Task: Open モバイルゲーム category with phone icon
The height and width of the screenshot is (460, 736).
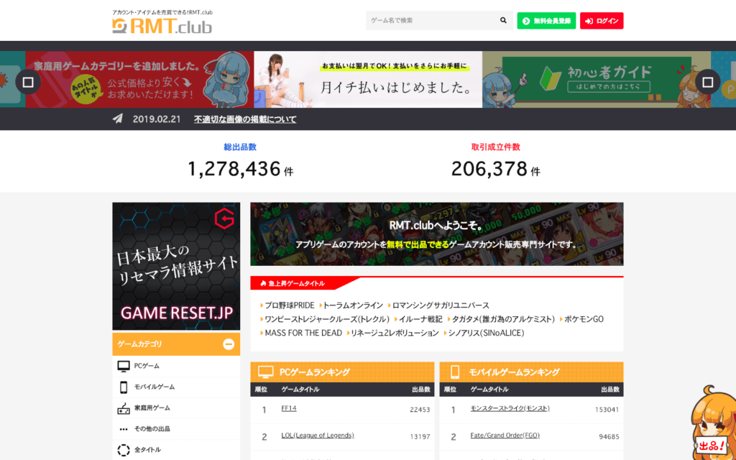Action: (x=176, y=387)
